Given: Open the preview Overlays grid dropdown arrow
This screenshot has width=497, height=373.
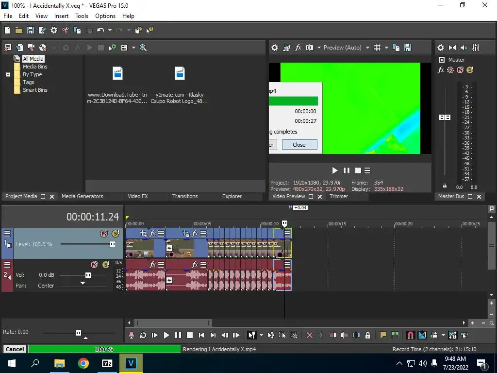Looking at the screenshot, I should [386, 48].
